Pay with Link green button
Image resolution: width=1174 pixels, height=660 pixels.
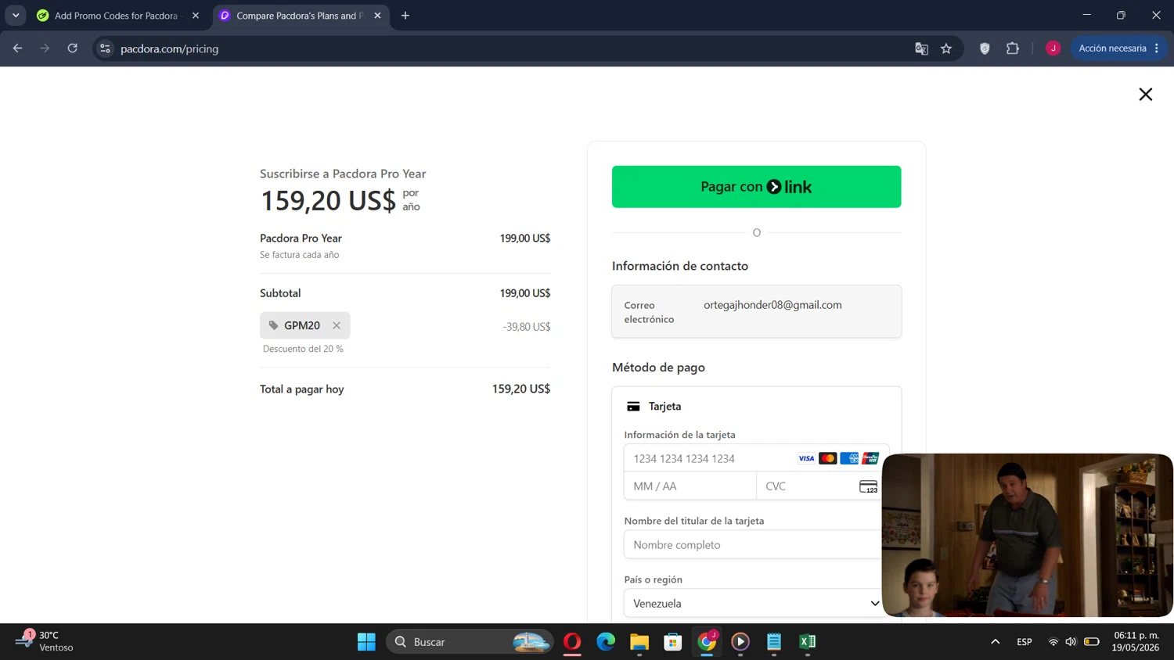(x=756, y=187)
